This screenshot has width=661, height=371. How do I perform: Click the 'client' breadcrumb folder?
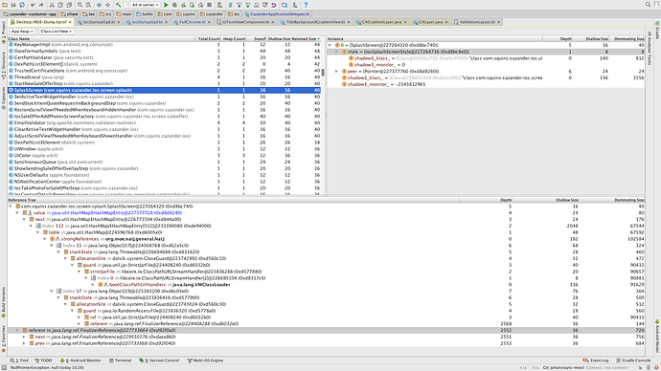69,14
